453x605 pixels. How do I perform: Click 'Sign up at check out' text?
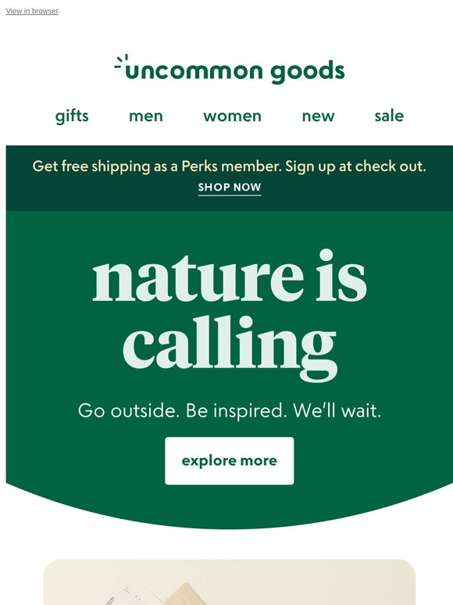click(355, 166)
